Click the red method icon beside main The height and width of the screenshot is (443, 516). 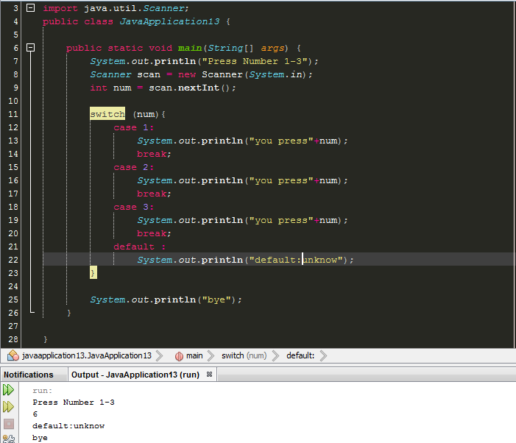coord(179,356)
